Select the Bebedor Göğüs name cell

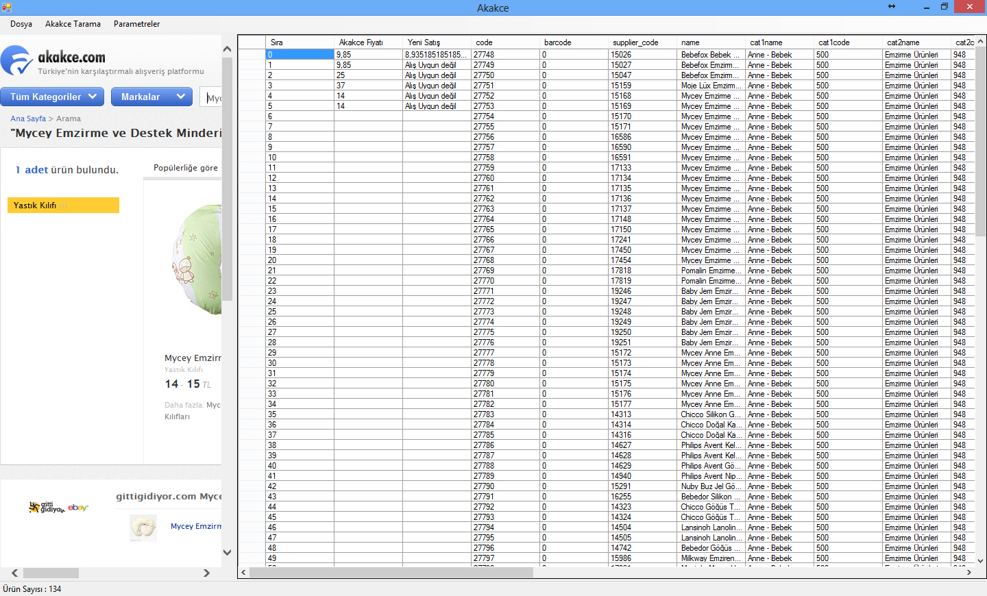[711, 548]
